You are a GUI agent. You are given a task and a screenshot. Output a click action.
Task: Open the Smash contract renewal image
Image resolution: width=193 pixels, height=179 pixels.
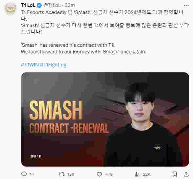coord(105,119)
